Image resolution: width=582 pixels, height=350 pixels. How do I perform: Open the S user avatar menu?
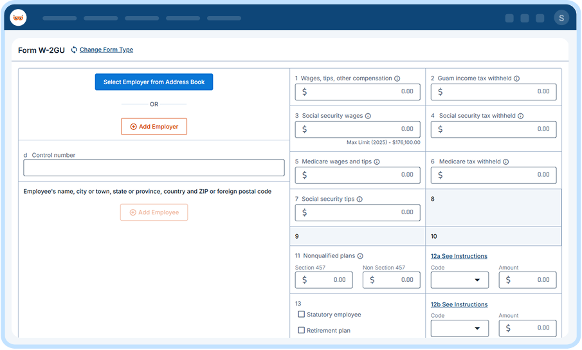pyautogui.click(x=561, y=18)
